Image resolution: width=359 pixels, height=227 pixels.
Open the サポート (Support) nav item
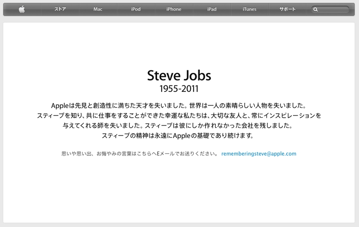pos(288,9)
